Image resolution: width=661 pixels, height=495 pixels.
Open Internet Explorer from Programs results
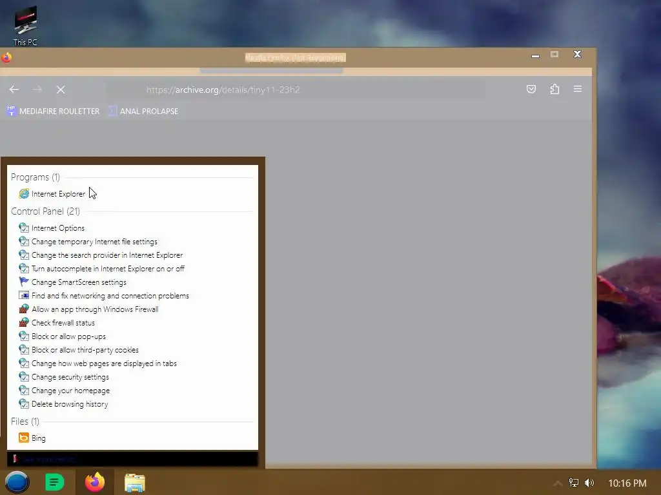point(52,194)
